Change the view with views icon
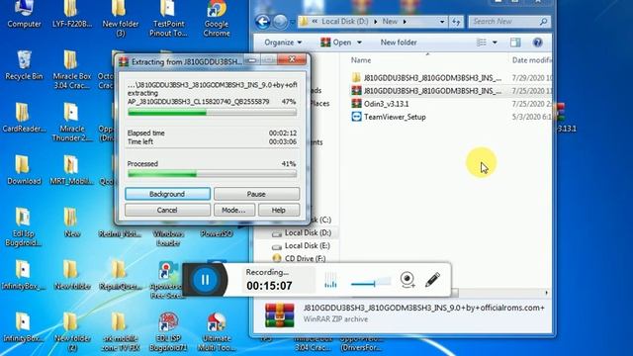This screenshot has width=633, height=356. 482,43
